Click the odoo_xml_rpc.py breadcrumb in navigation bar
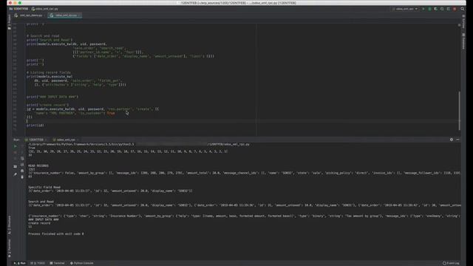This screenshot has height=266, width=473. coord(44,9)
